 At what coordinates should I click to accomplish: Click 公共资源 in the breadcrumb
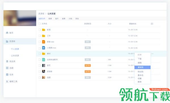[x=52, y=14]
